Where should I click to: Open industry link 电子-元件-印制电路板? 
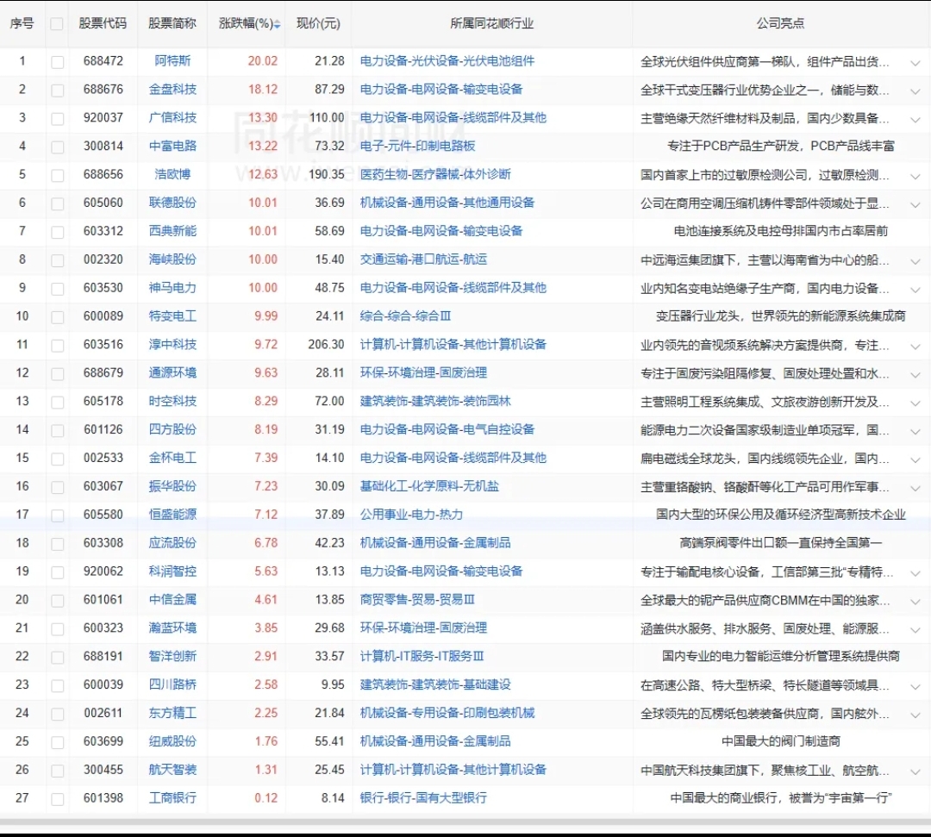click(x=417, y=146)
